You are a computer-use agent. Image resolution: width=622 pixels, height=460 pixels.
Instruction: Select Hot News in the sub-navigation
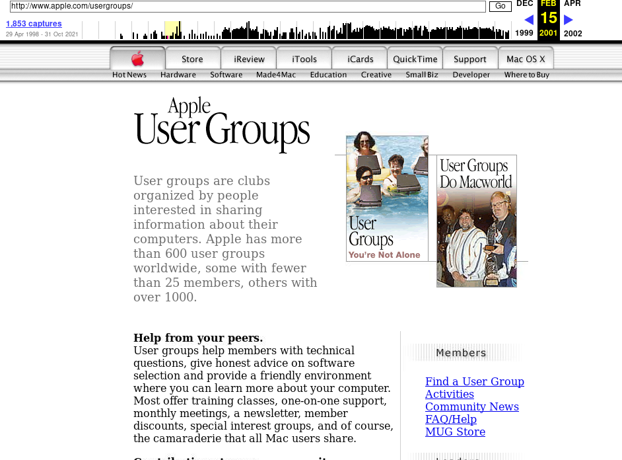pyautogui.click(x=129, y=75)
